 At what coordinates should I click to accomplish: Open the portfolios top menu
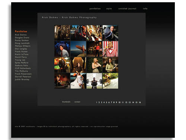pos(95,9)
